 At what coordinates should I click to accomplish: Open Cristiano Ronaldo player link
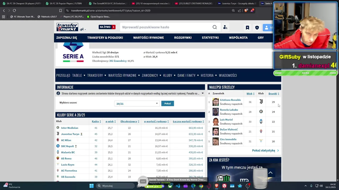pos(230,100)
